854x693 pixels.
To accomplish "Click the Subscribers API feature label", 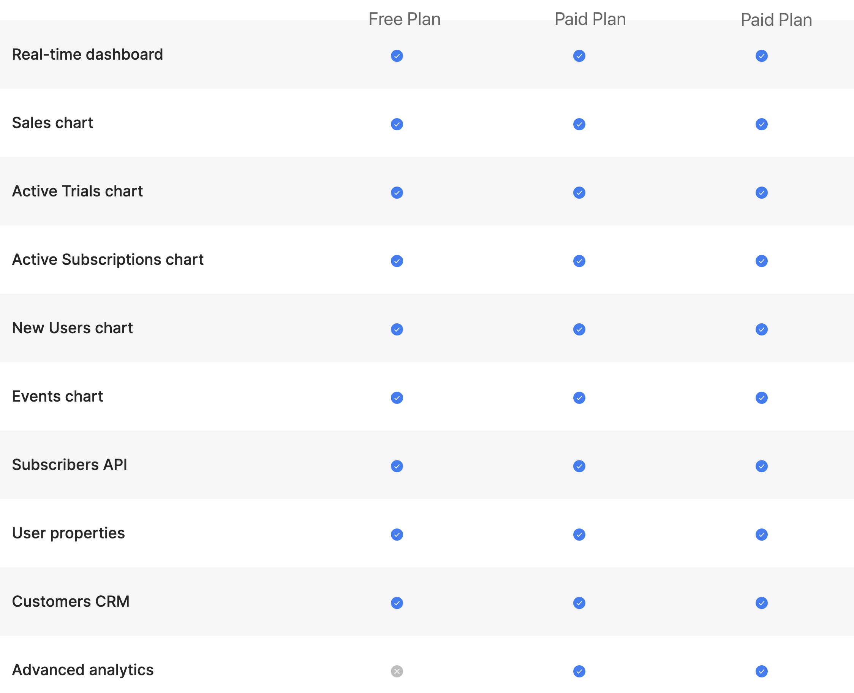I will click(70, 465).
